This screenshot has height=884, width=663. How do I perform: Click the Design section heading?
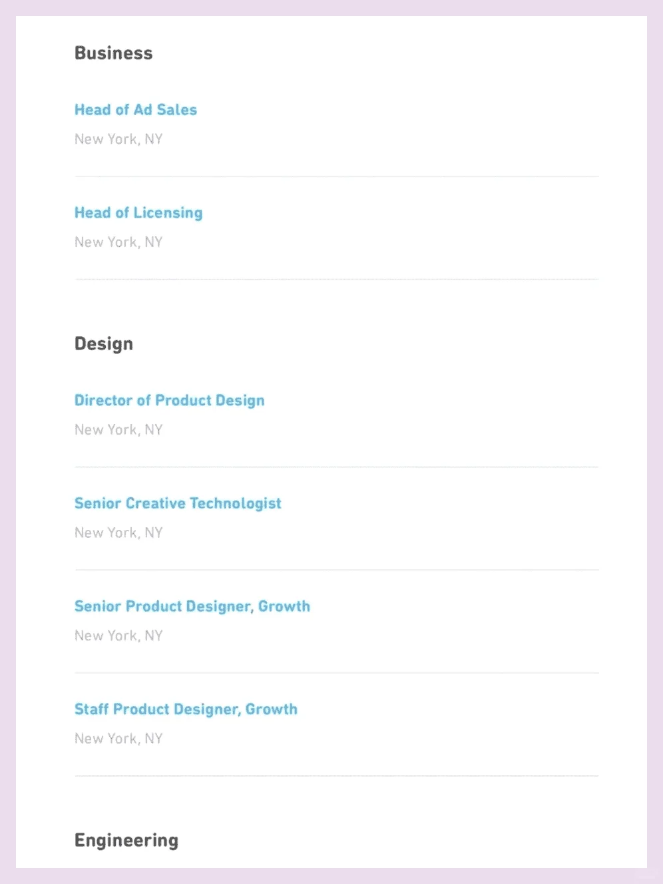pyautogui.click(x=104, y=344)
